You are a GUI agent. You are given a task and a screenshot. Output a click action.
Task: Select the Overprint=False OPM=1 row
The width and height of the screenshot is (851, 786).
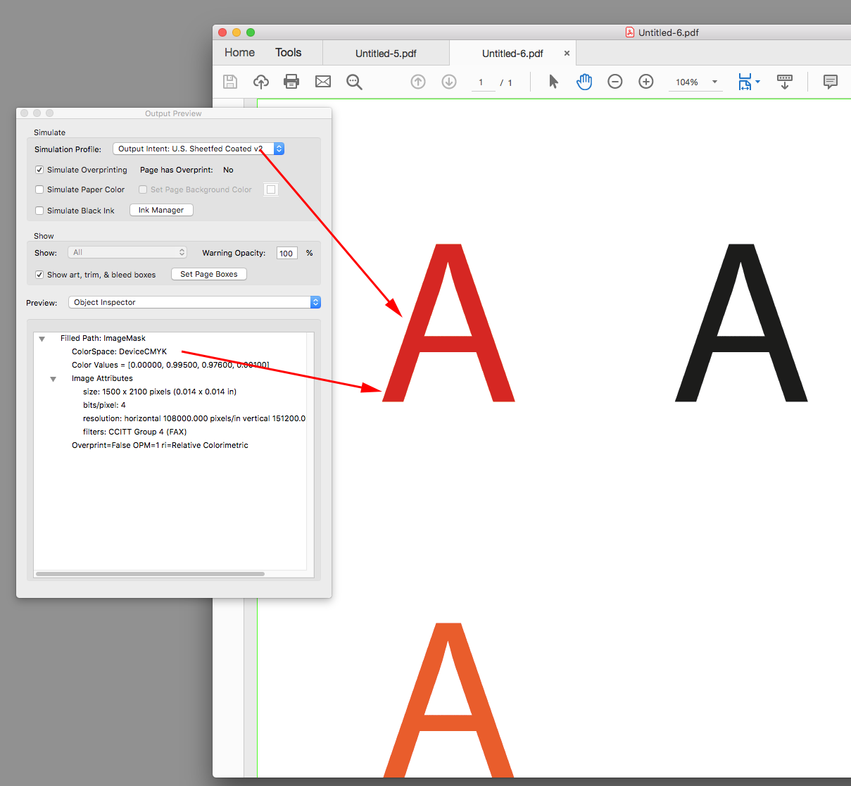tap(160, 445)
